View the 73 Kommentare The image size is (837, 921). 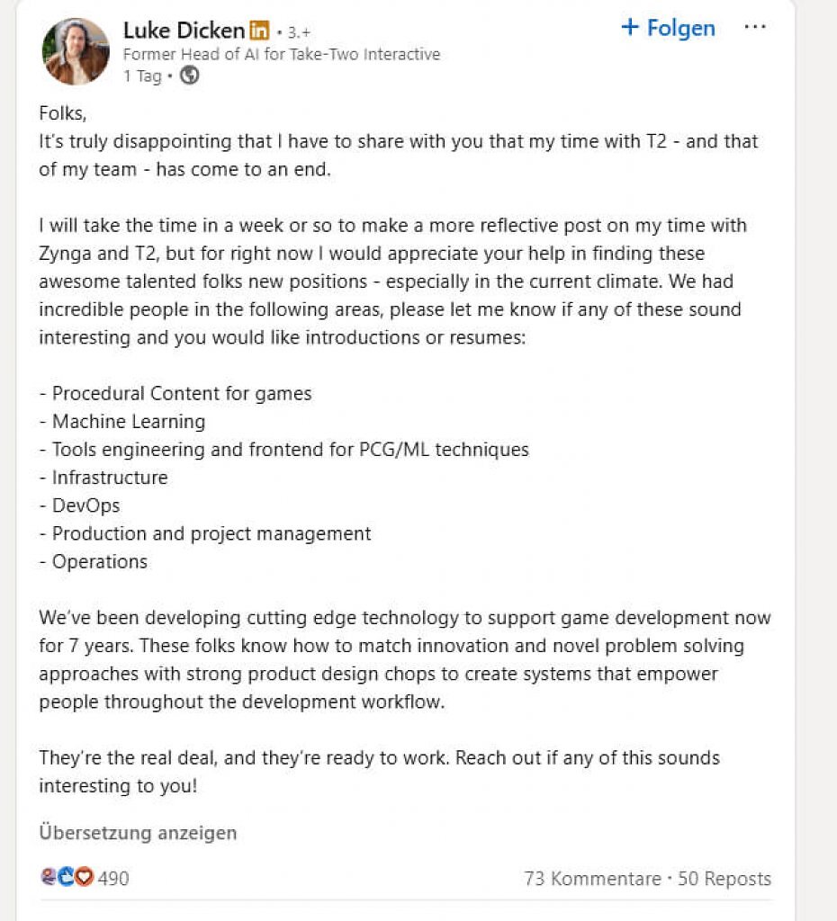[592, 878]
